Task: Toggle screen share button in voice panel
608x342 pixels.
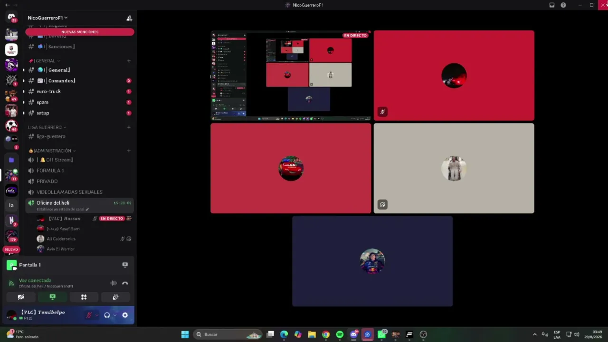Action: [52, 297]
